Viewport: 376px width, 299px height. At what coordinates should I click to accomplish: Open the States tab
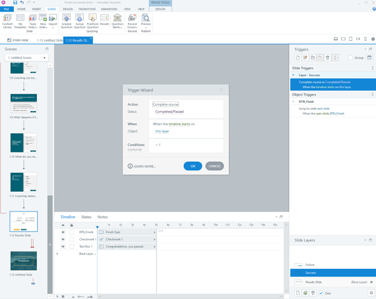click(x=86, y=217)
